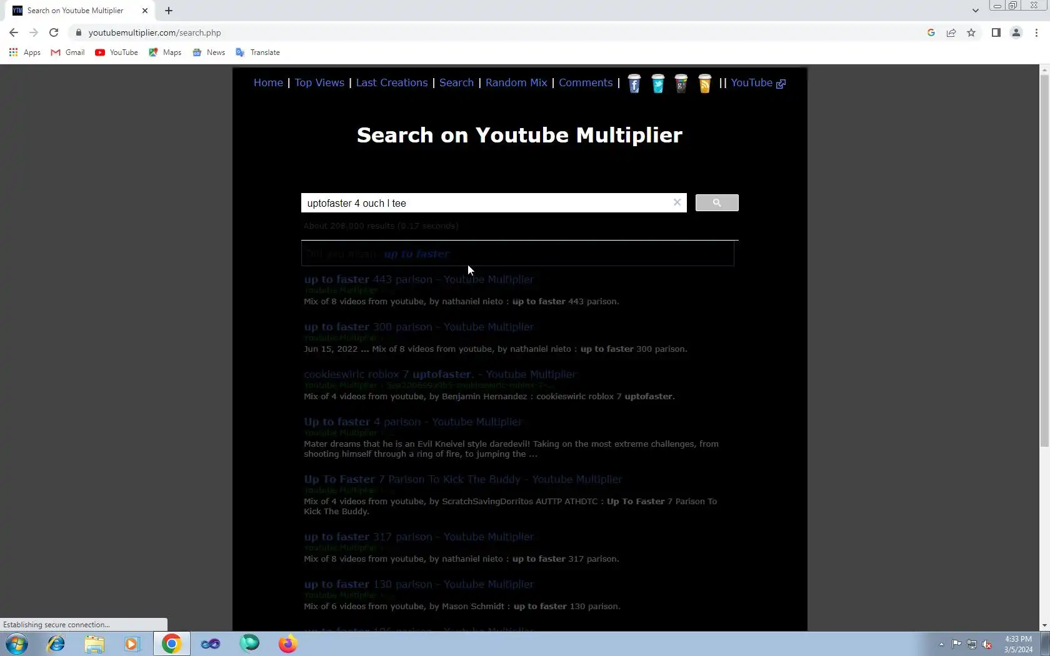Open the 'Up to faster 4 parison' result
The height and width of the screenshot is (656, 1050).
coord(412,422)
